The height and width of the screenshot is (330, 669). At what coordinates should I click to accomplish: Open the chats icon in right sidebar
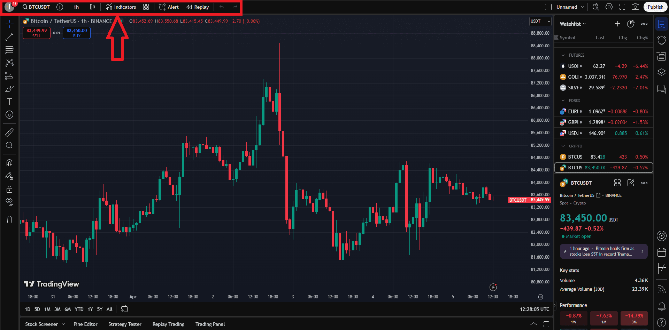click(x=661, y=89)
